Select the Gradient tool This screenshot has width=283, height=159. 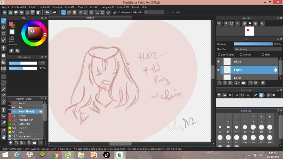(3, 68)
